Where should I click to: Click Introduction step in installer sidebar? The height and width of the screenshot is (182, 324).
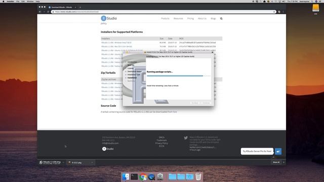pyautogui.click(x=132, y=62)
